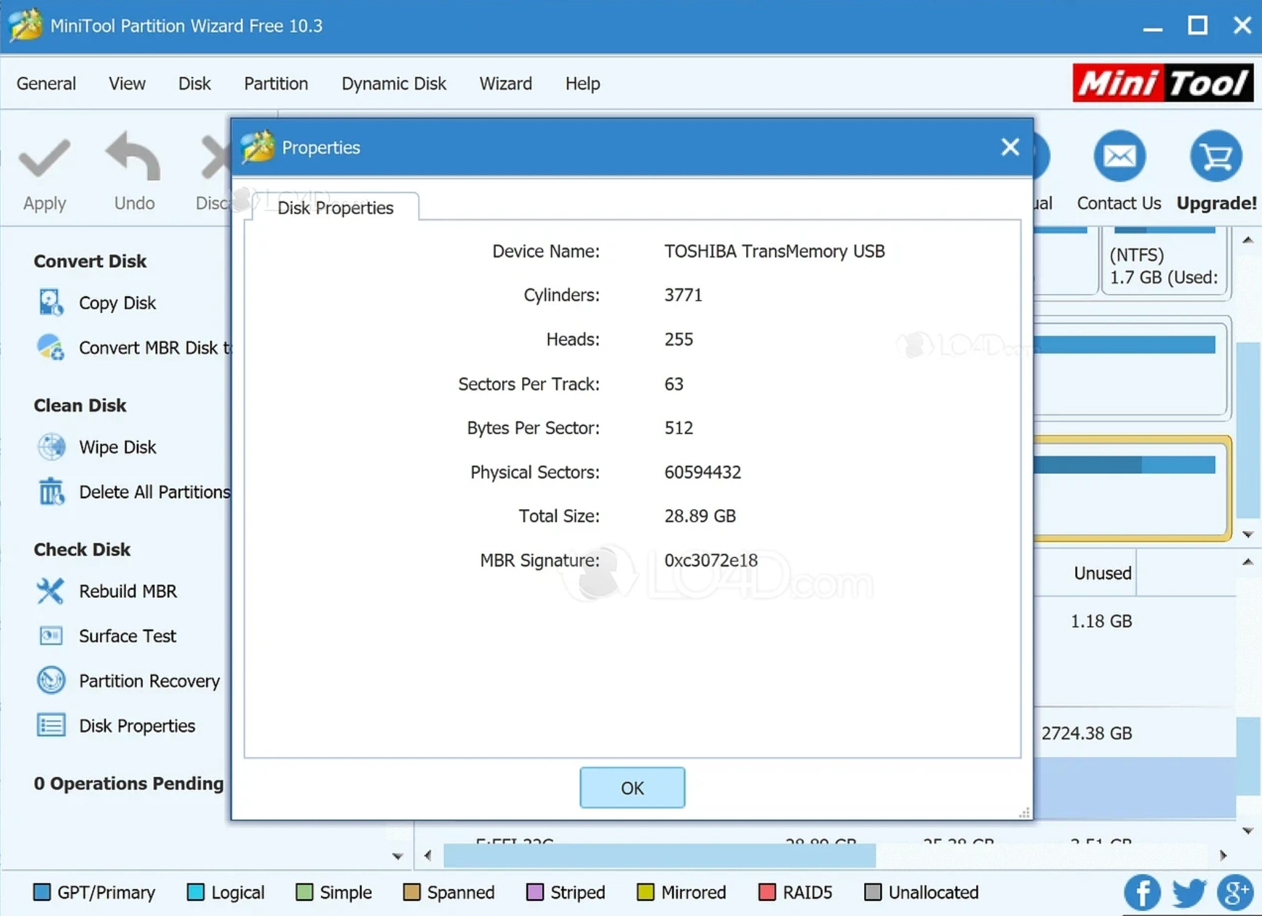Click the Wipe Disk icon
The height and width of the screenshot is (916, 1262).
51,446
